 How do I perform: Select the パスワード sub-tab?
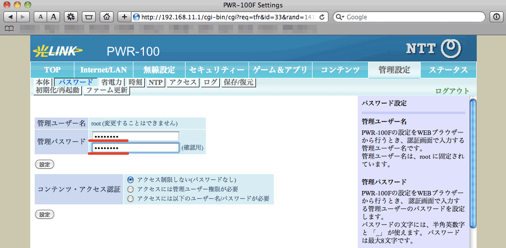coord(75,82)
